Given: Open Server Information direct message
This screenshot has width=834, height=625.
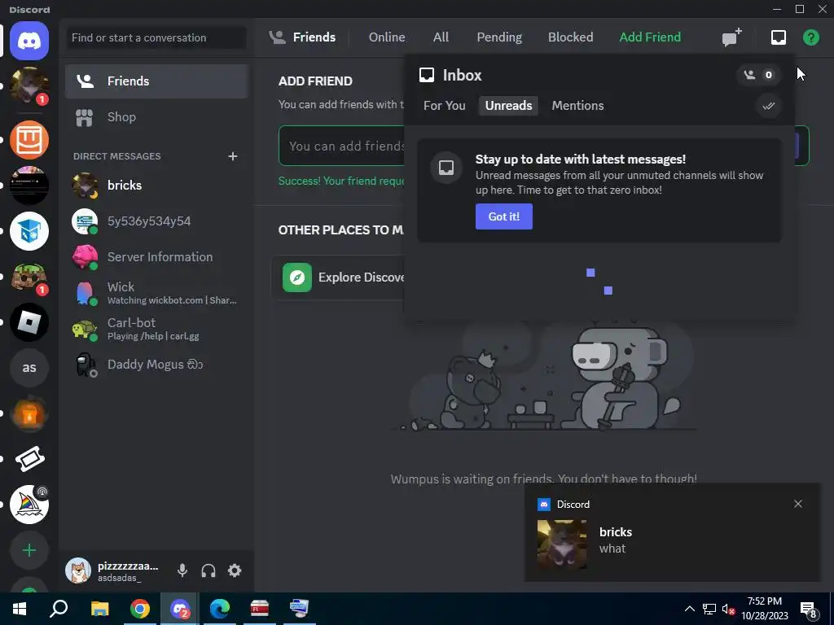Looking at the screenshot, I should tap(156, 256).
